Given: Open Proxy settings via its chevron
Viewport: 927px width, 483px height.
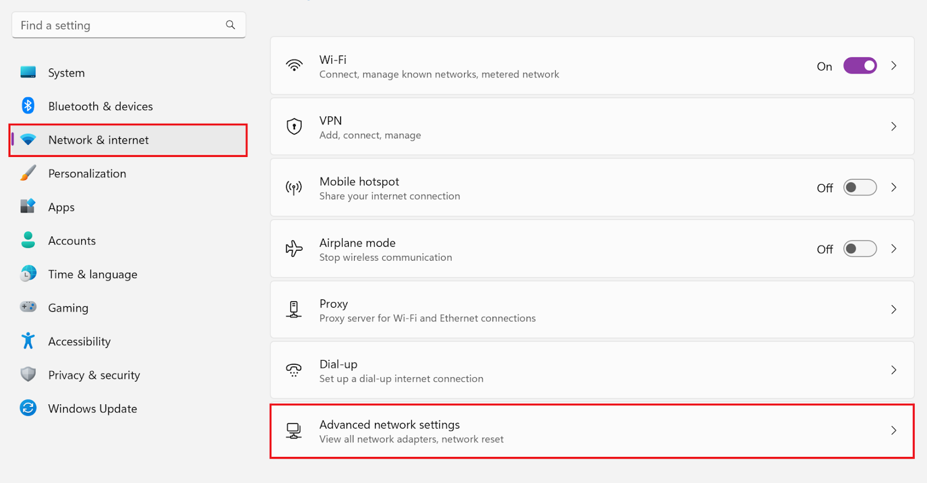Looking at the screenshot, I should click(x=894, y=310).
